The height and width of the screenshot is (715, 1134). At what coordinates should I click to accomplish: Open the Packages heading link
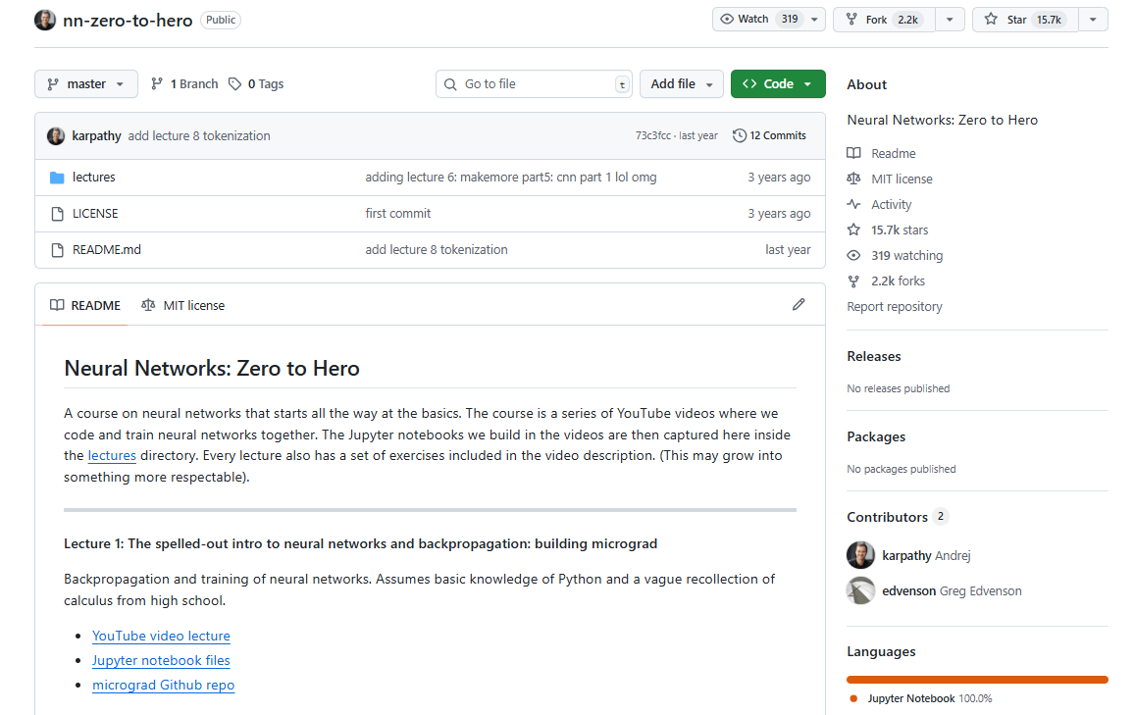(x=876, y=436)
